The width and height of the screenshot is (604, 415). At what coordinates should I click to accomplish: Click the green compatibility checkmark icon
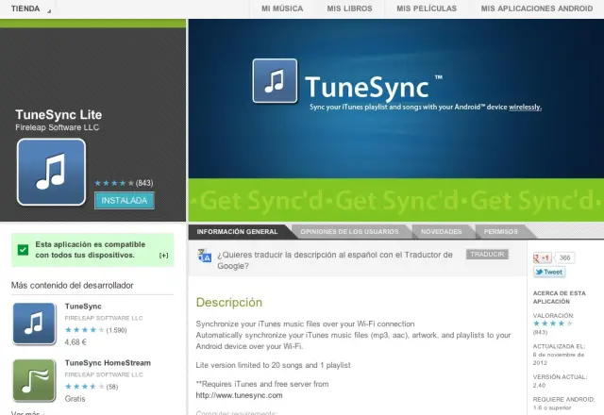23,250
